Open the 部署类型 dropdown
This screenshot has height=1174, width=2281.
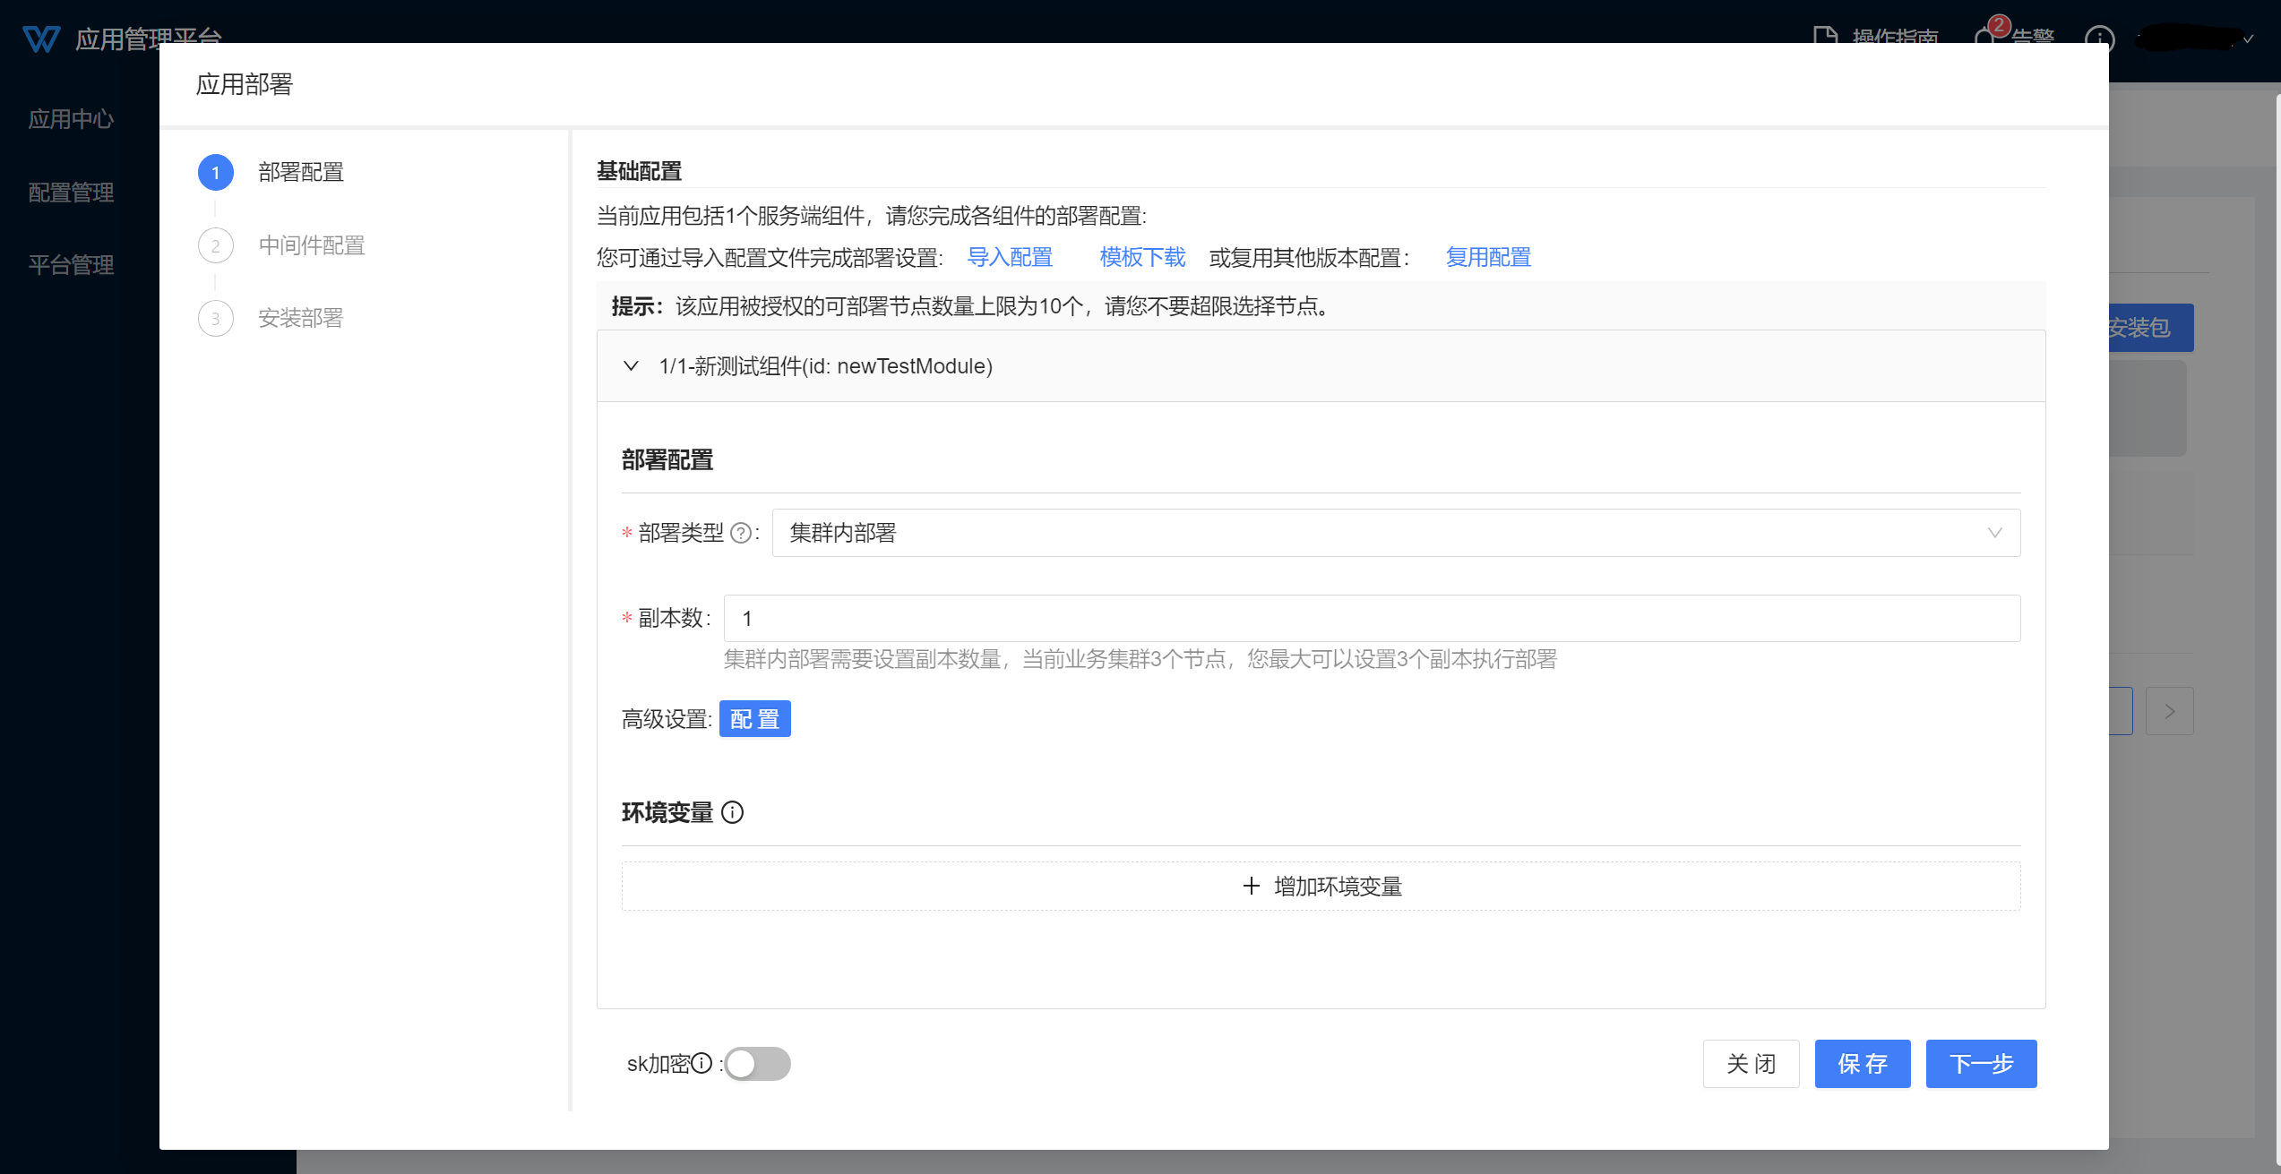click(x=1396, y=533)
